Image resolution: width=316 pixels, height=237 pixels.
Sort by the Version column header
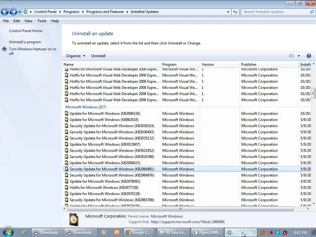(220, 64)
